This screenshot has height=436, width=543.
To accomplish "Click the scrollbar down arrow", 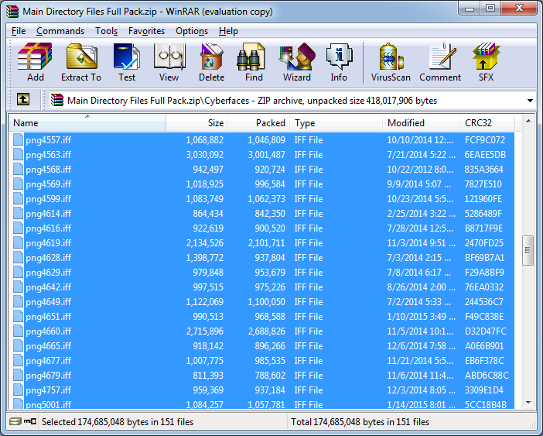I will (x=528, y=403).
